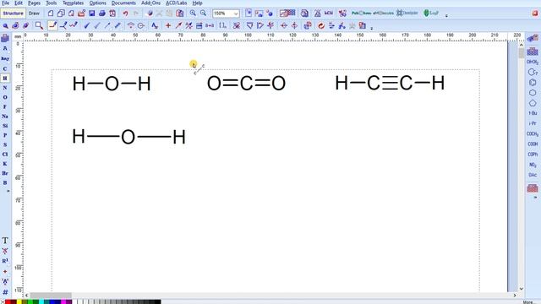The width and height of the screenshot is (541, 304).
Task: Select the Lasso/Rectangle selection tool
Action: coord(39,25)
